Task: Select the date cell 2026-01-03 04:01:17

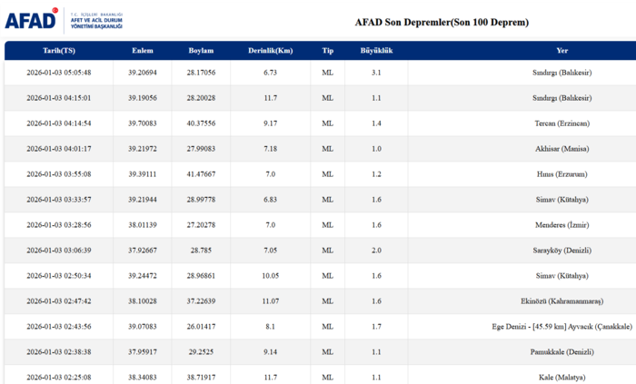Action: (59, 149)
